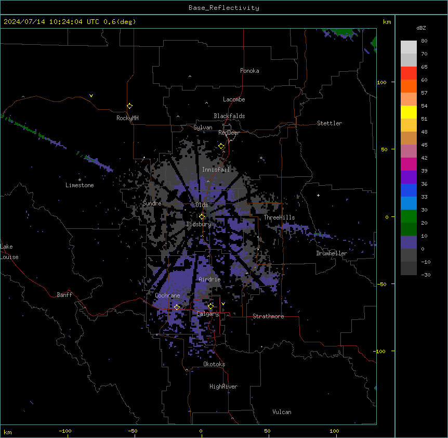The image size is (448, 438).
Task: Click the Limestone label
Action: tap(80, 185)
